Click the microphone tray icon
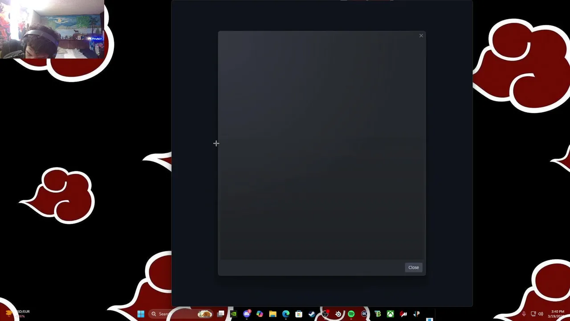The image size is (570, 321). click(524, 314)
